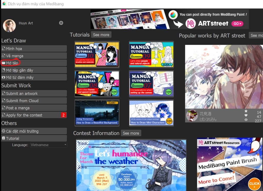Open How to Draw Mini Characters tutorial
The width and height of the screenshot is (263, 191).
151,113
